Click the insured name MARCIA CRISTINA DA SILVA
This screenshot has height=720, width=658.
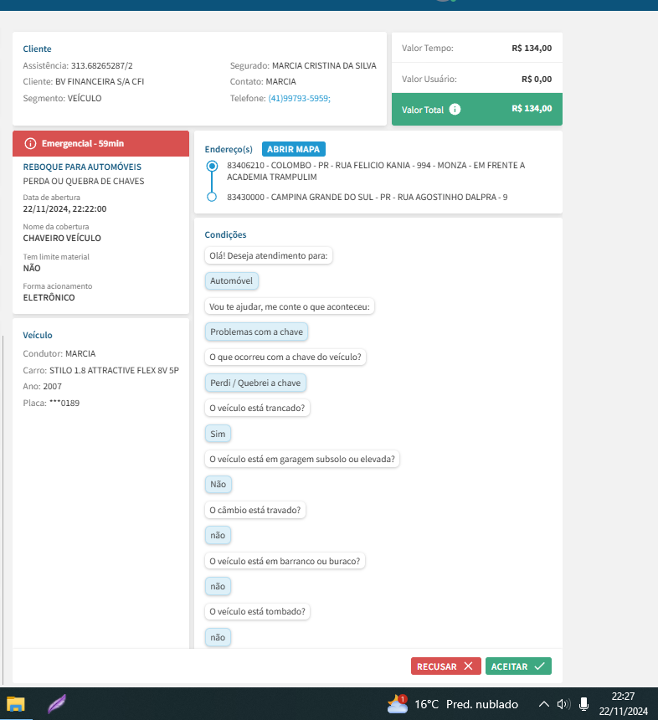tap(324, 65)
